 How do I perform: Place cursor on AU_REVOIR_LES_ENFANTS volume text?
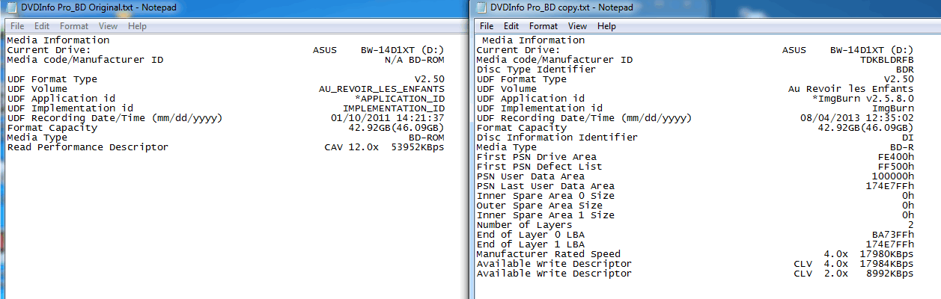382,89
